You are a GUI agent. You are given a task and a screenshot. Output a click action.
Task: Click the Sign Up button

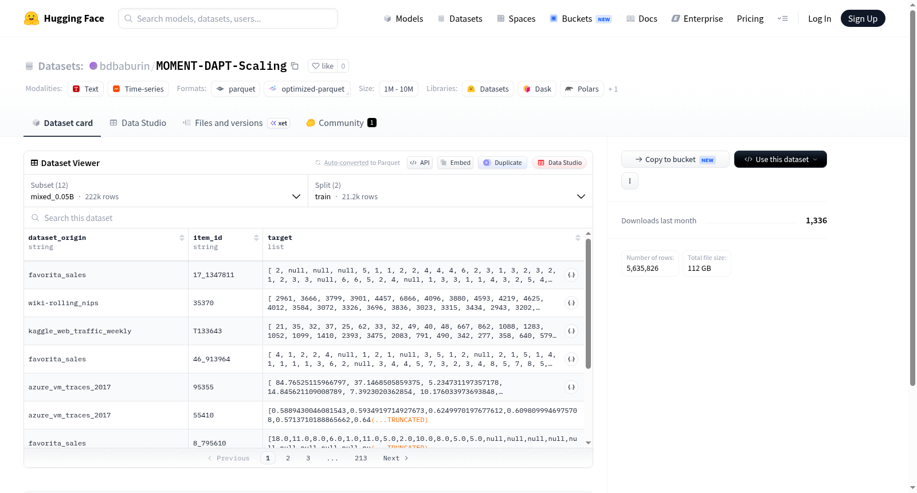(863, 18)
